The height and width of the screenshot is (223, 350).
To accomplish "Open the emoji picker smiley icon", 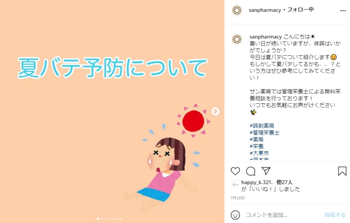I will point(235,215).
